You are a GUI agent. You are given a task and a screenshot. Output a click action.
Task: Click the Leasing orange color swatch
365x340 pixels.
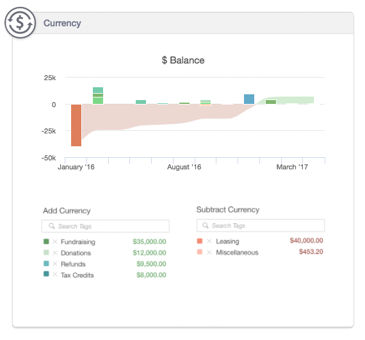[200, 241]
